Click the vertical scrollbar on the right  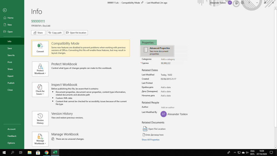(275, 68)
